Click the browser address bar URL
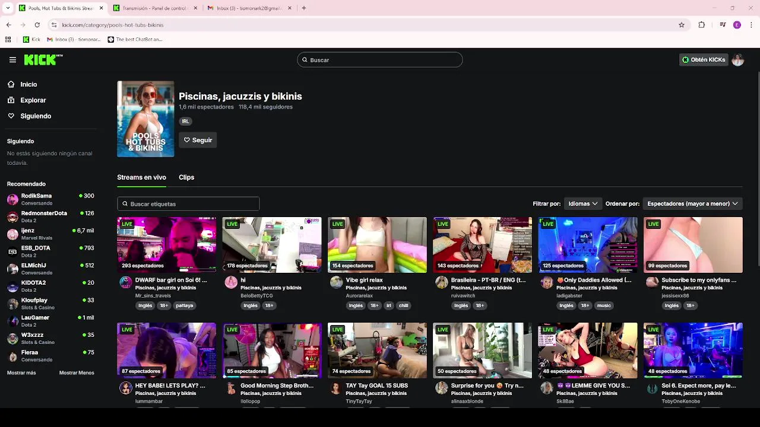The width and height of the screenshot is (760, 427). point(113,25)
